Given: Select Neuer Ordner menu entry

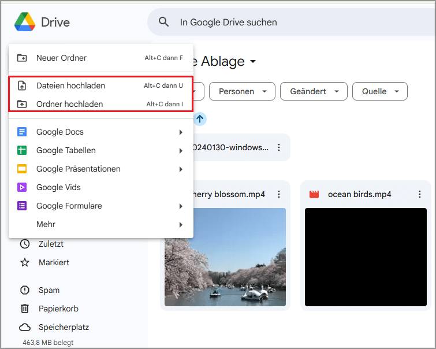Looking at the screenshot, I should click(x=101, y=58).
